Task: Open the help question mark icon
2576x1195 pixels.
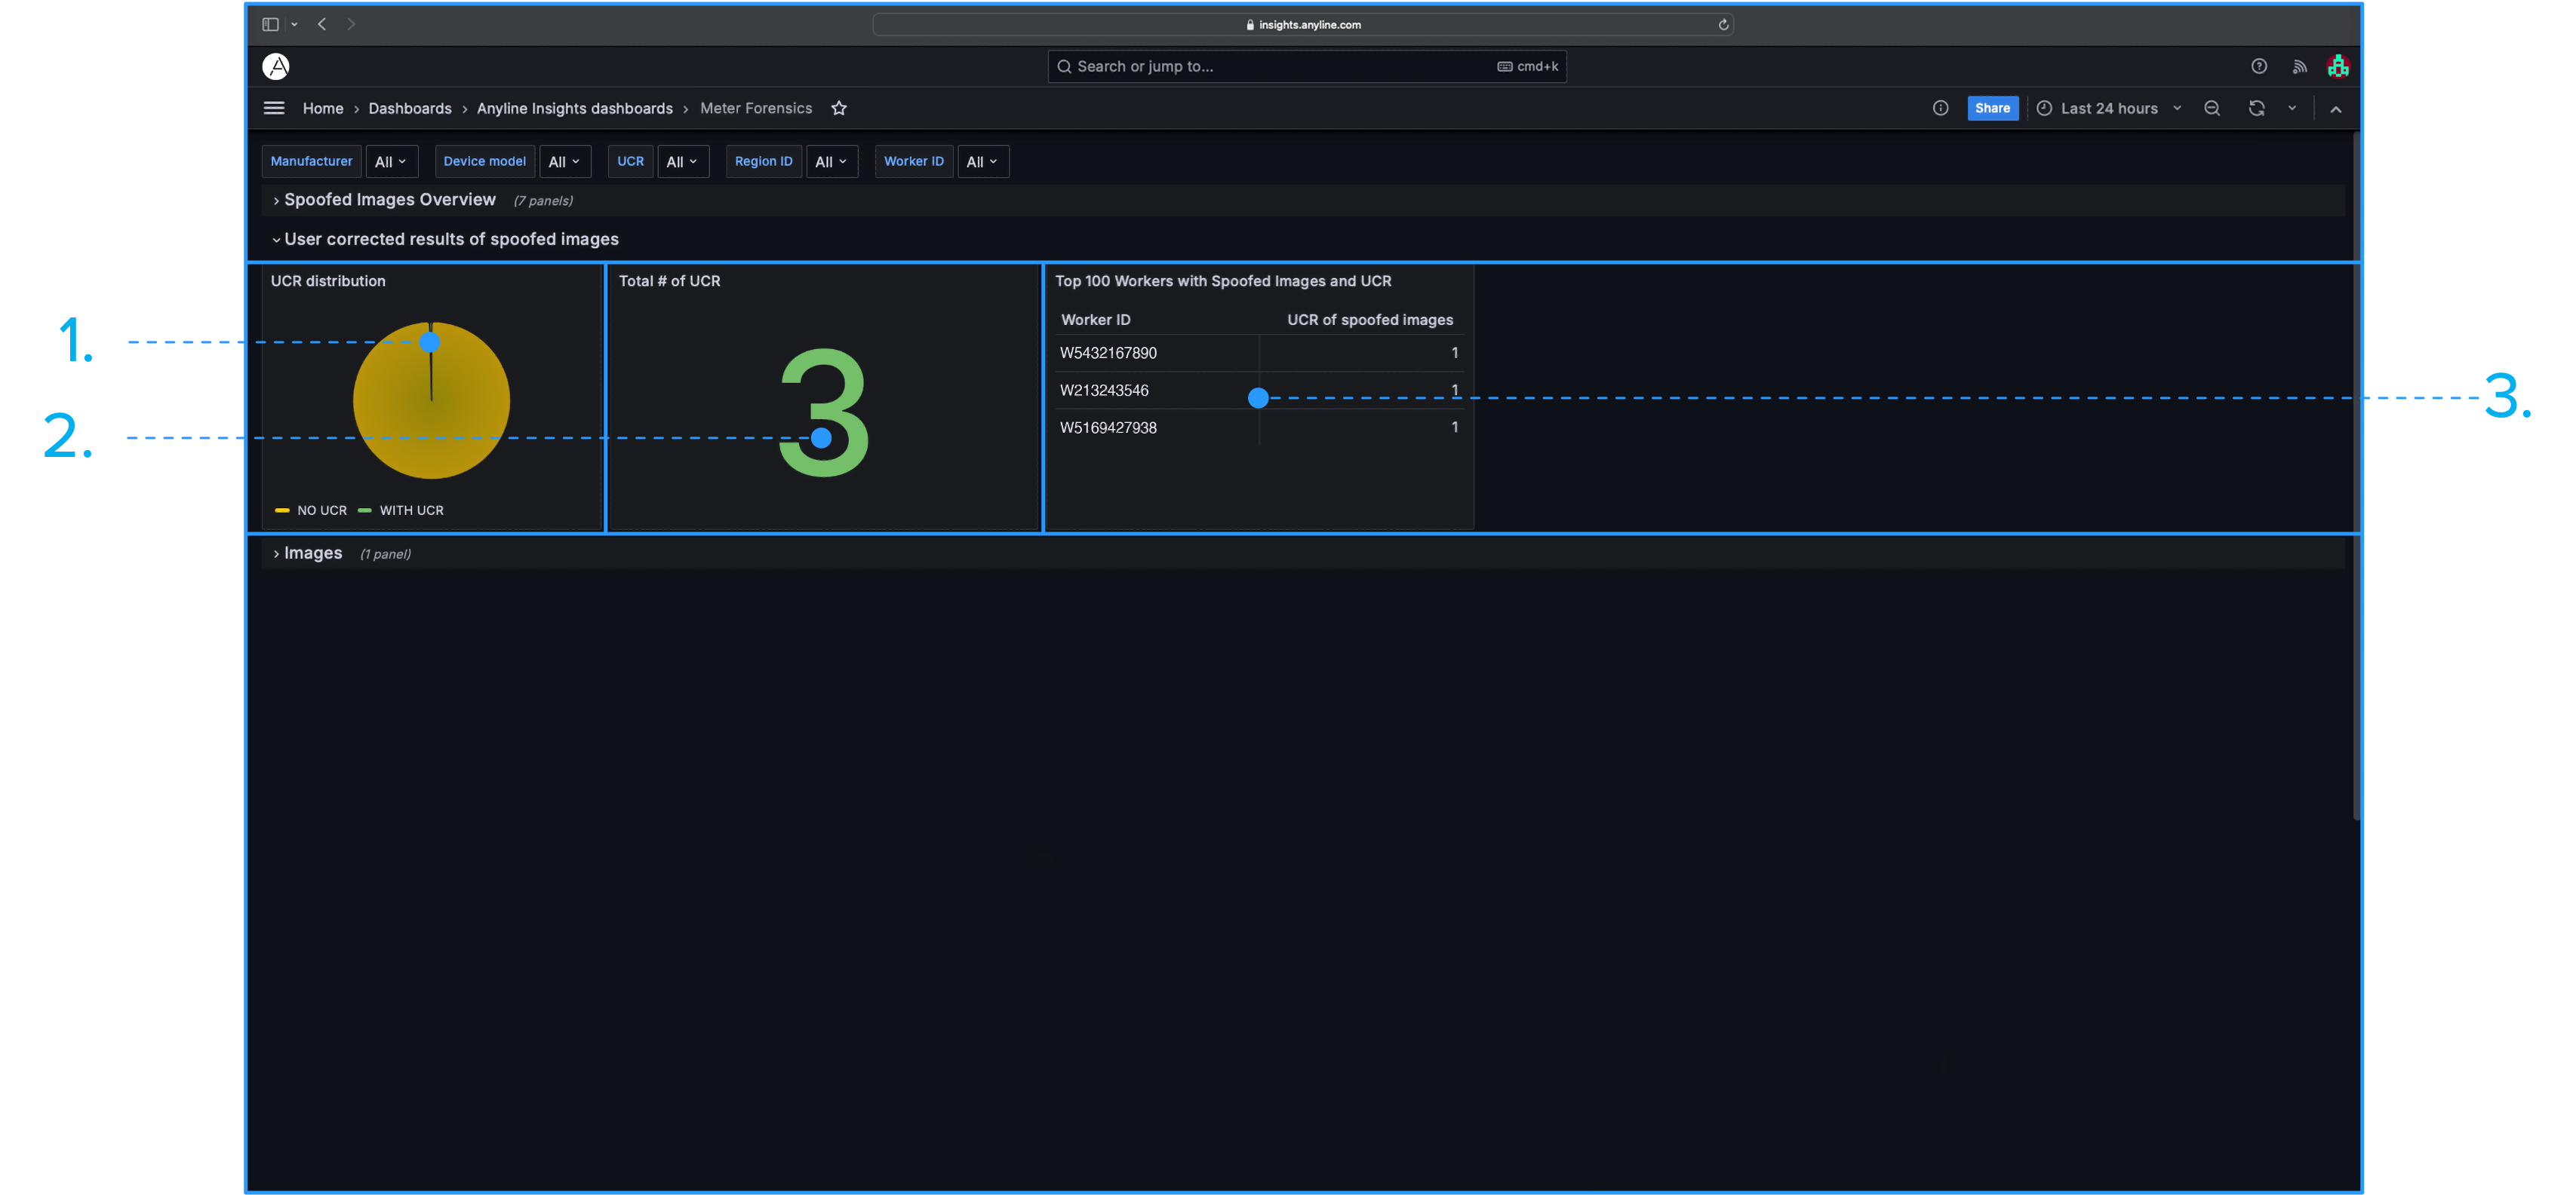Action: [2259, 66]
